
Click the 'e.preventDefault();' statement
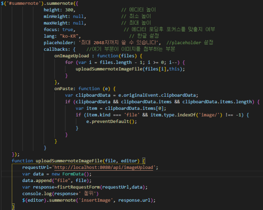coord(112,121)
